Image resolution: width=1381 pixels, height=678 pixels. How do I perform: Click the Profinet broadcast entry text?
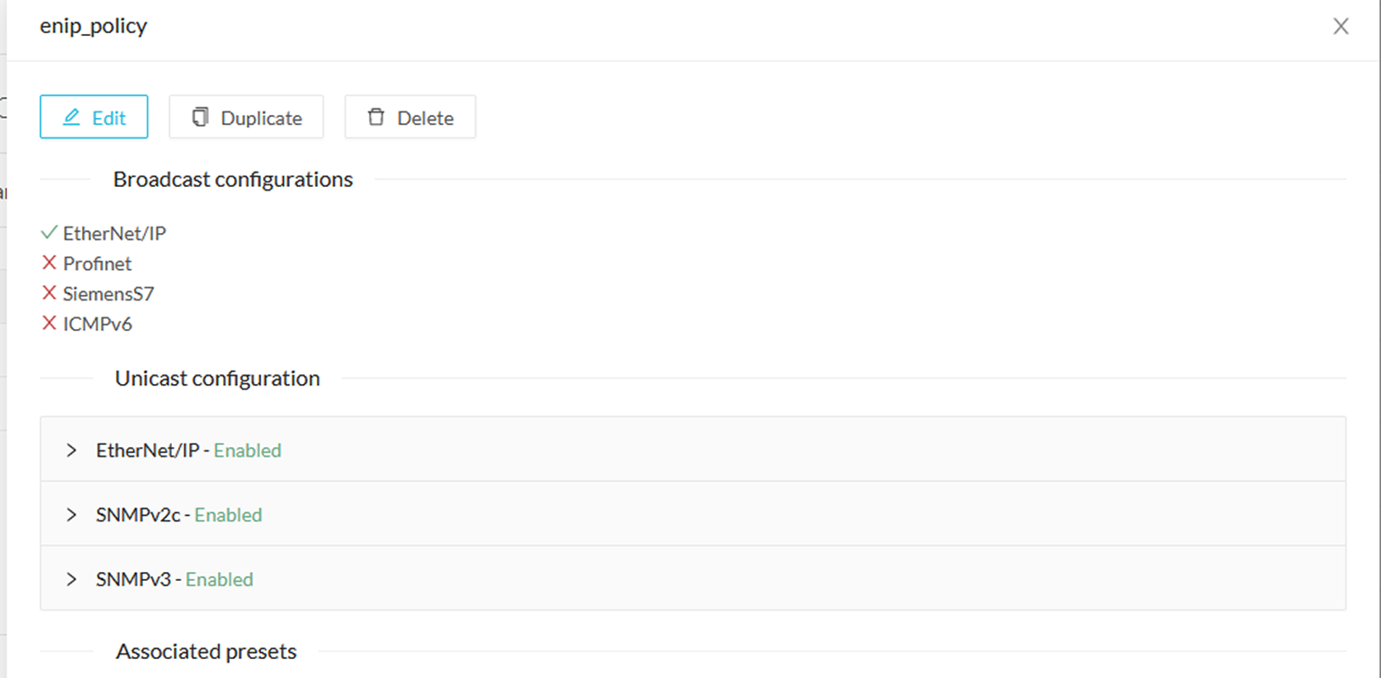[97, 263]
